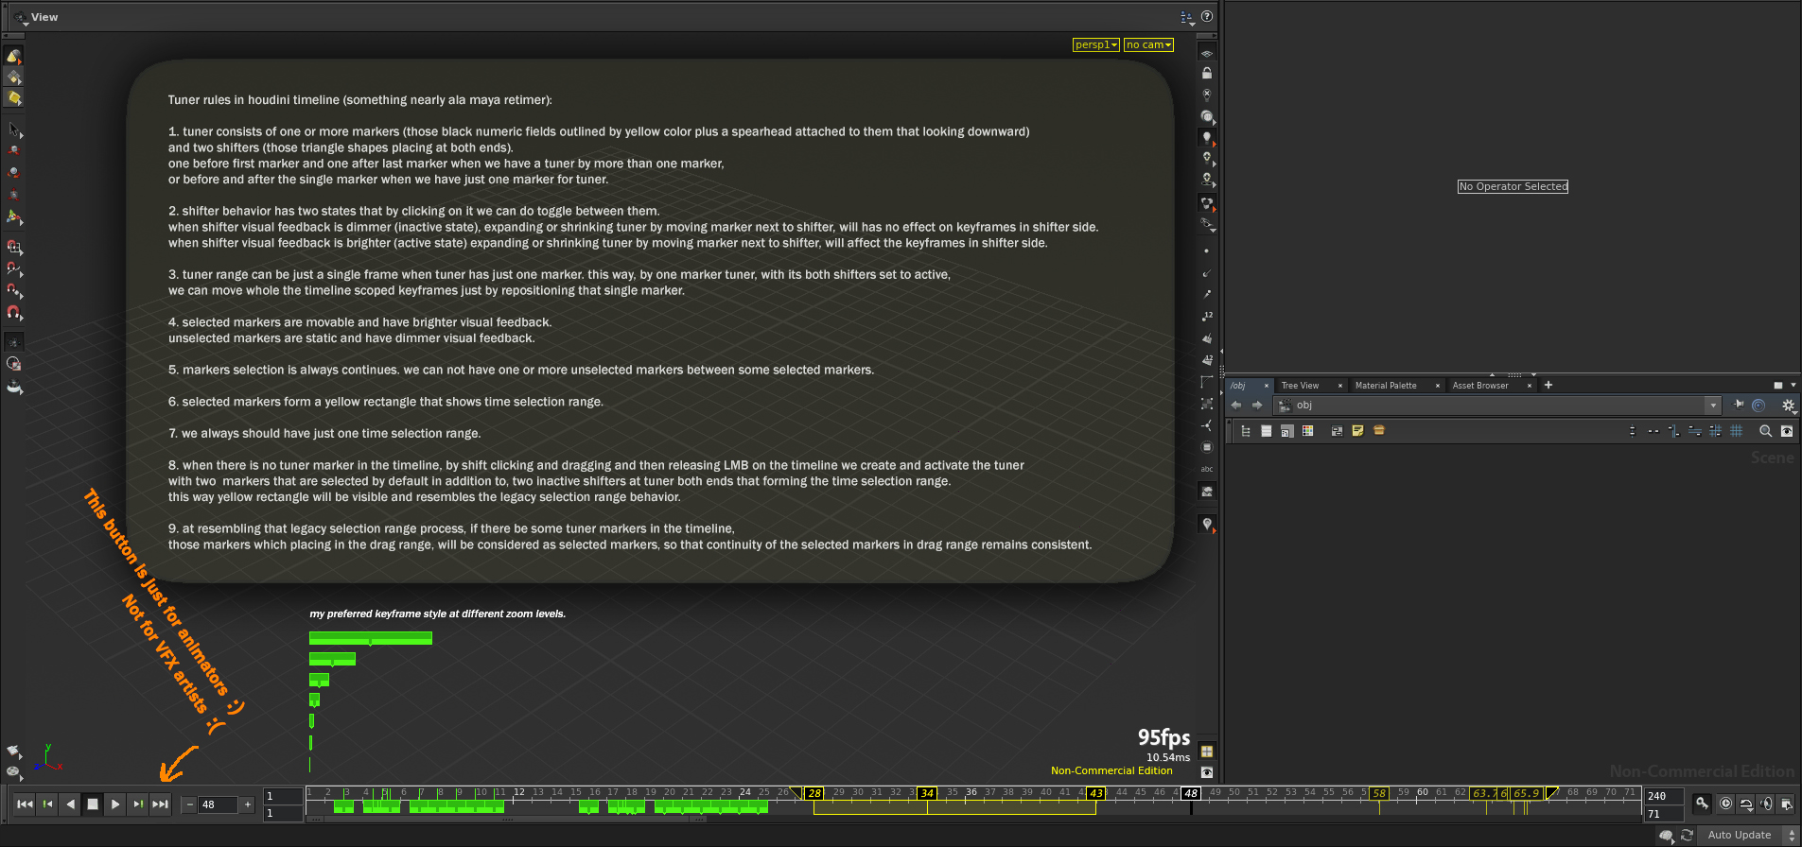Go back in network path history
Viewport: 1802px width, 847px height.
[1236, 406]
